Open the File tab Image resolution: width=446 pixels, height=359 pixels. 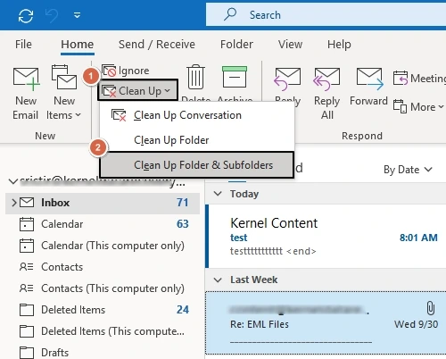coord(23,45)
